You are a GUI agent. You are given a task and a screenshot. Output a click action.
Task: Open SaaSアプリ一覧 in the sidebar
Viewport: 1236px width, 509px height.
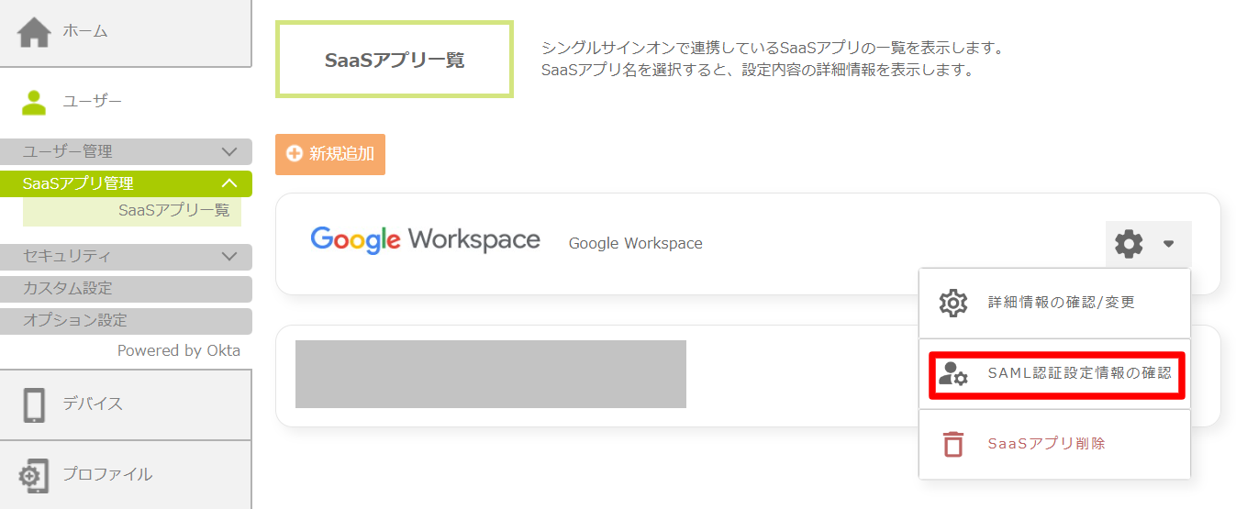coord(174,210)
